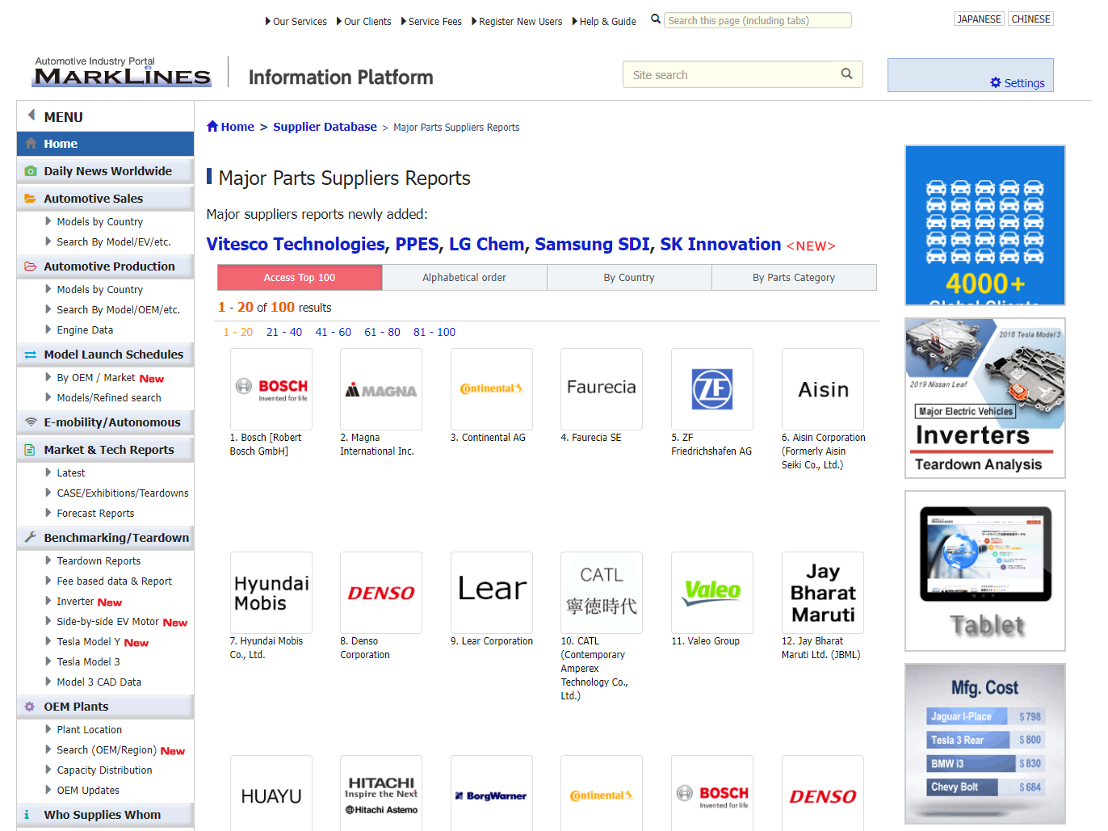The height and width of the screenshot is (831, 1108).
Task: Open the Lear logo tile
Action: (x=492, y=593)
